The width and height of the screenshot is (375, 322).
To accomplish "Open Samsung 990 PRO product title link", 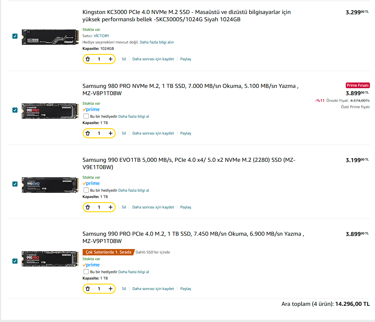I will click(193, 237).
